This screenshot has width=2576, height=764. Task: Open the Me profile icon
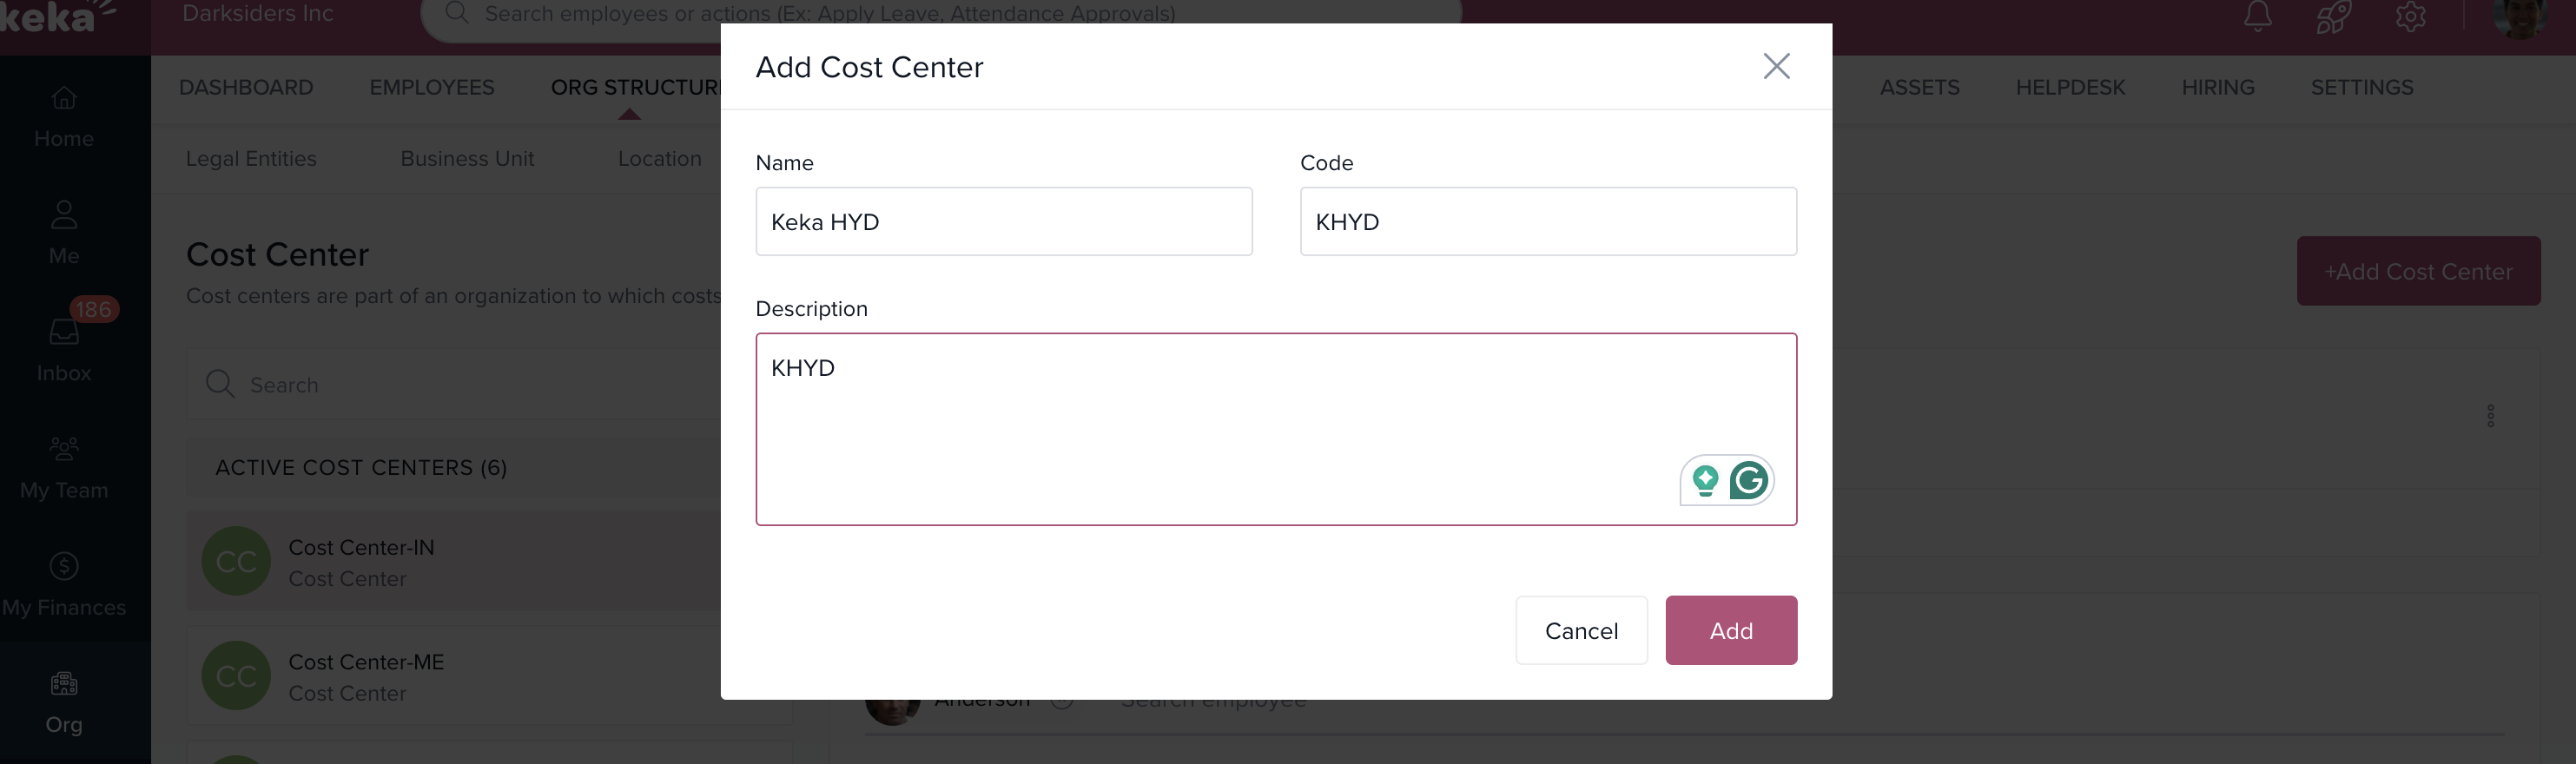pos(64,214)
